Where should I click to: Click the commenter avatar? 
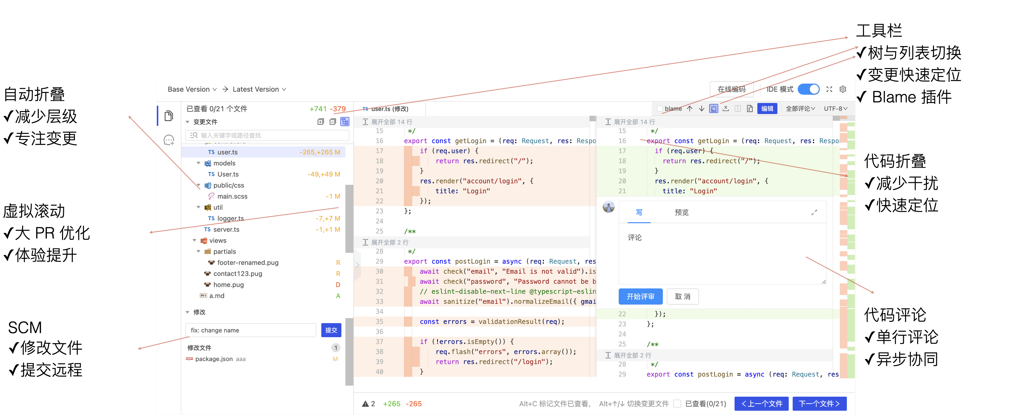tap(609, 207)
